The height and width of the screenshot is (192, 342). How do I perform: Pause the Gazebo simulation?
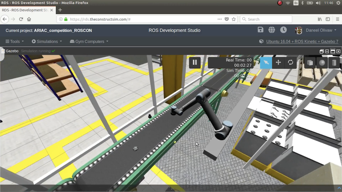(195, 63)
